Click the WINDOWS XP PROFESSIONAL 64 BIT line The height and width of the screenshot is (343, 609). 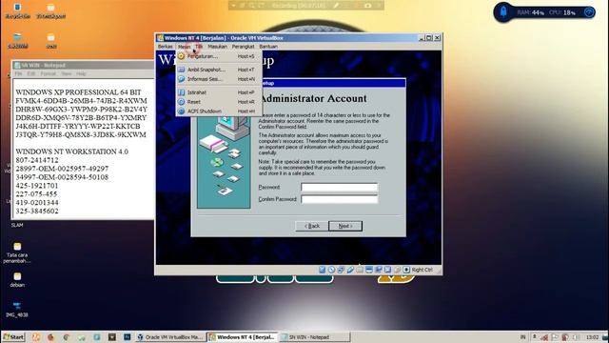point(78,92)
